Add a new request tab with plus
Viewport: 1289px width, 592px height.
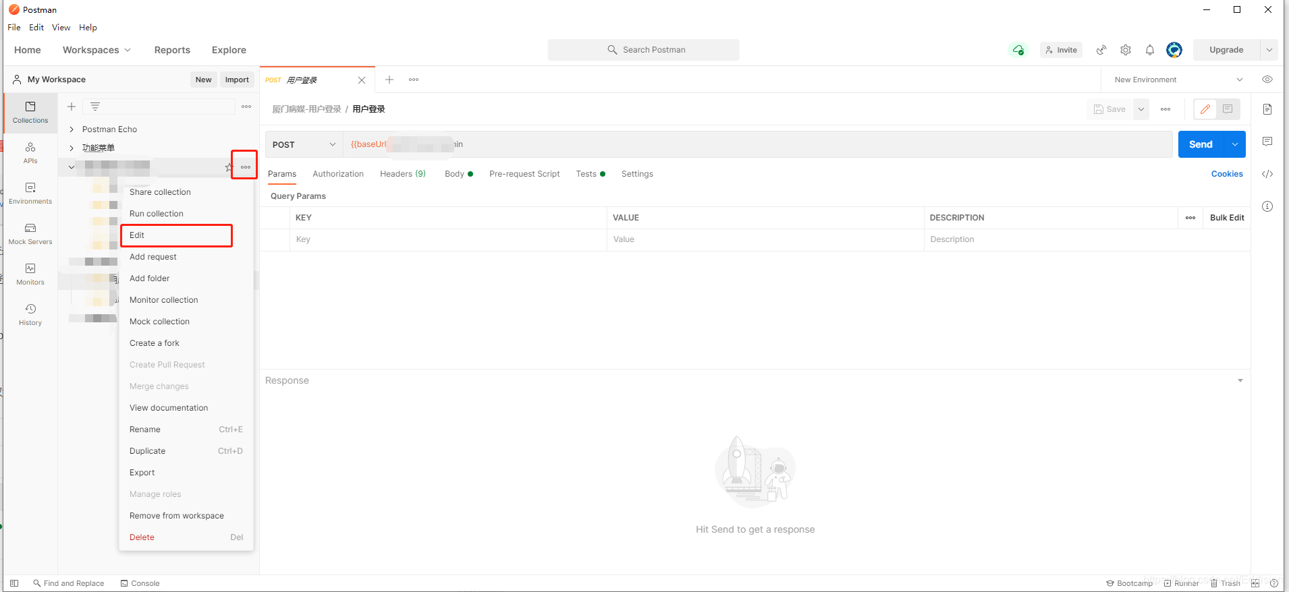coord(389,80)
